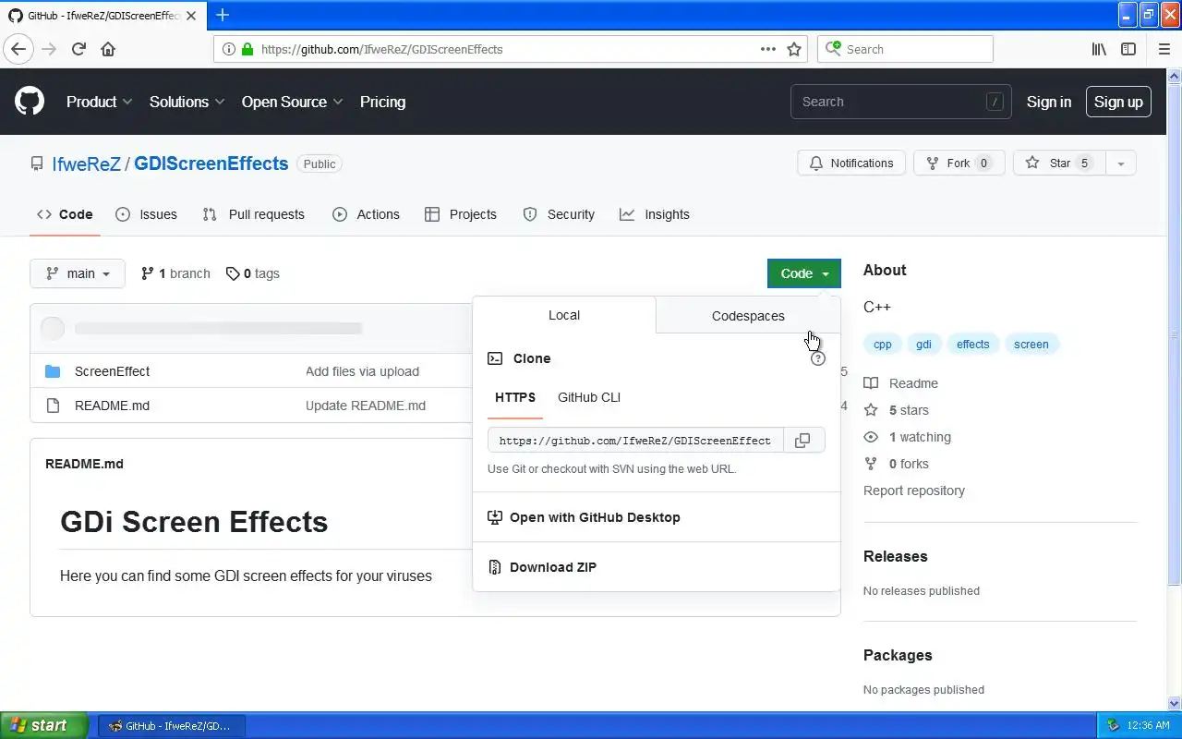Viewport: 1182px width, 739px height.
Task: Open the GDIScreenEffects repository title link
Action: (211, 164)
